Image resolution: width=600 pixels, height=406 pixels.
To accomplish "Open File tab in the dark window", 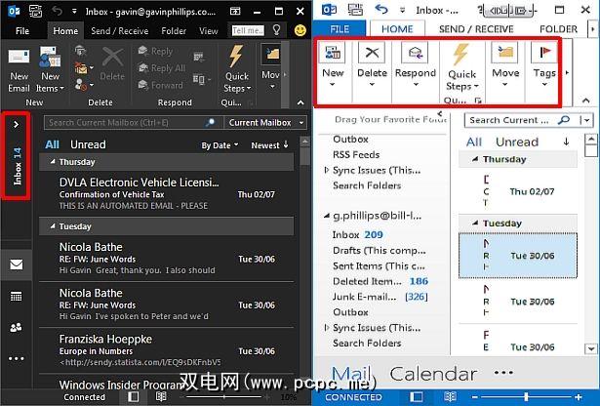I will 22,30.
